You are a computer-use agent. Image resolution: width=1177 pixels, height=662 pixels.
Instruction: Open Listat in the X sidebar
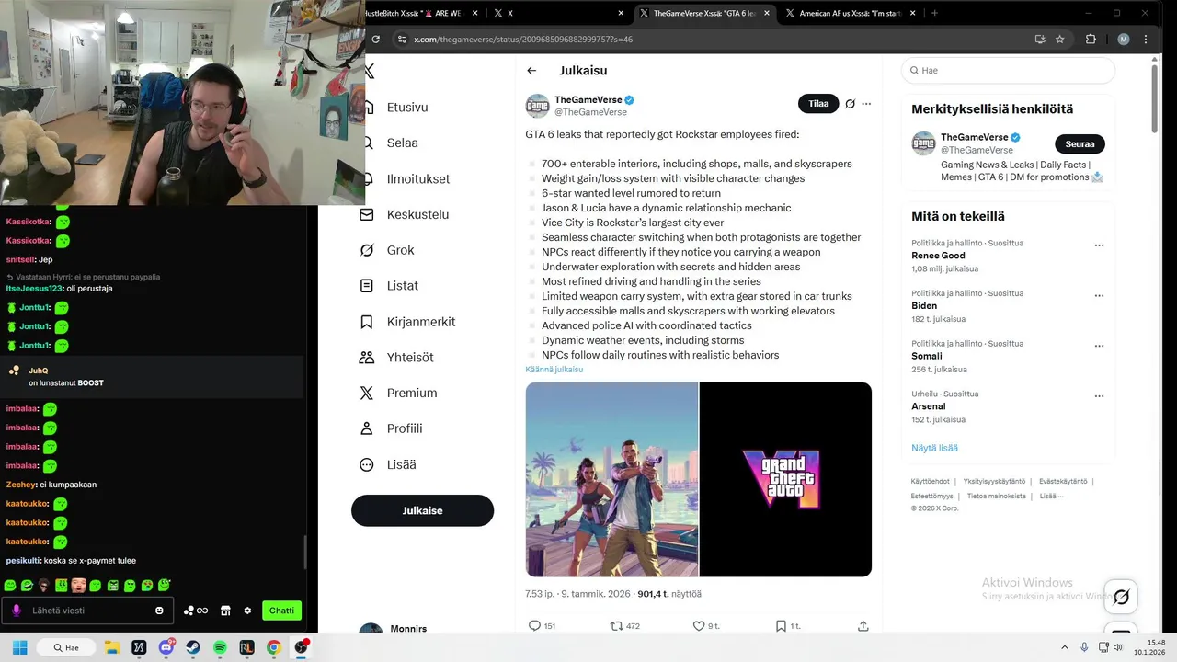click(402, 286)
